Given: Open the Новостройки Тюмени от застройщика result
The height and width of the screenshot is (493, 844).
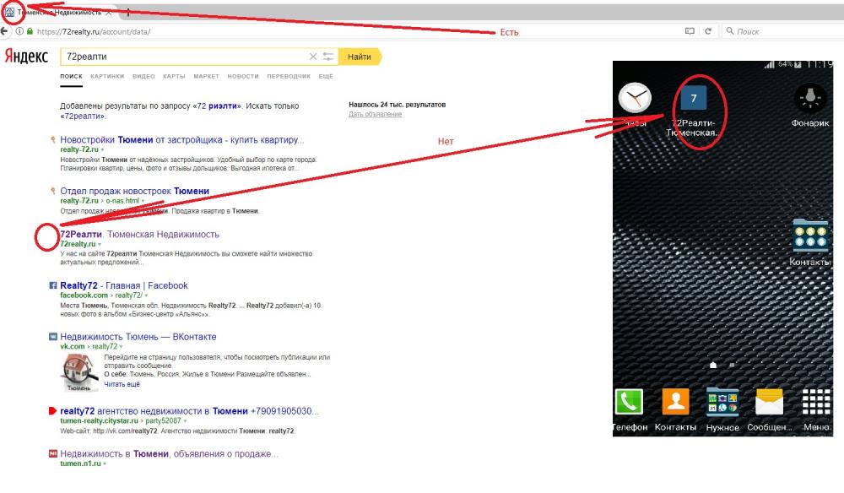Looking at the screenshot, I should tap(182, 140).
